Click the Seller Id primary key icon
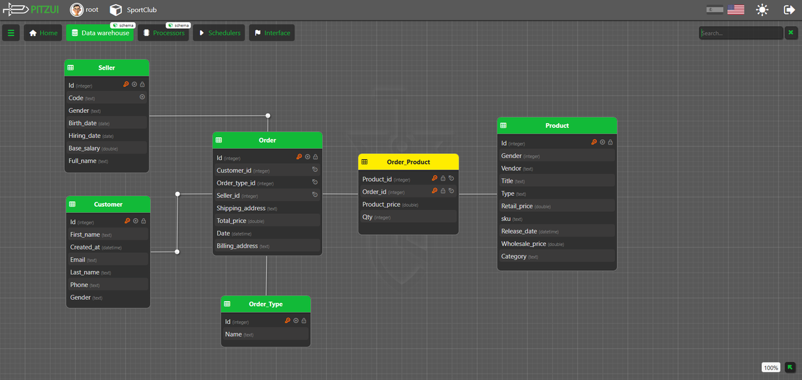Viewport: 802px width, 380px height. point(126,85)
